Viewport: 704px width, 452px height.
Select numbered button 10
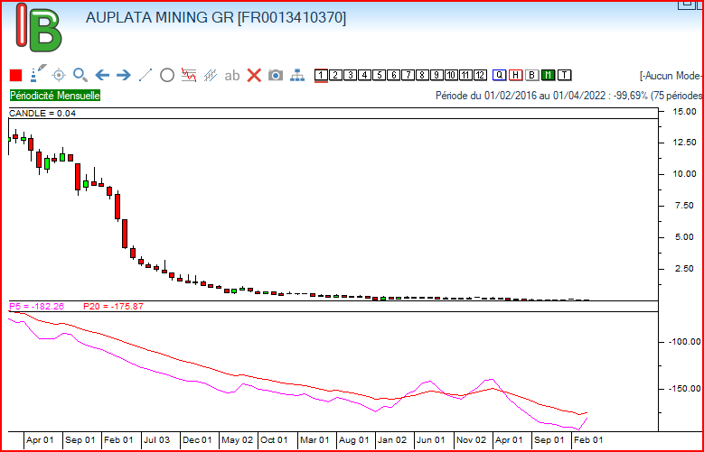[x=451, y=76]
